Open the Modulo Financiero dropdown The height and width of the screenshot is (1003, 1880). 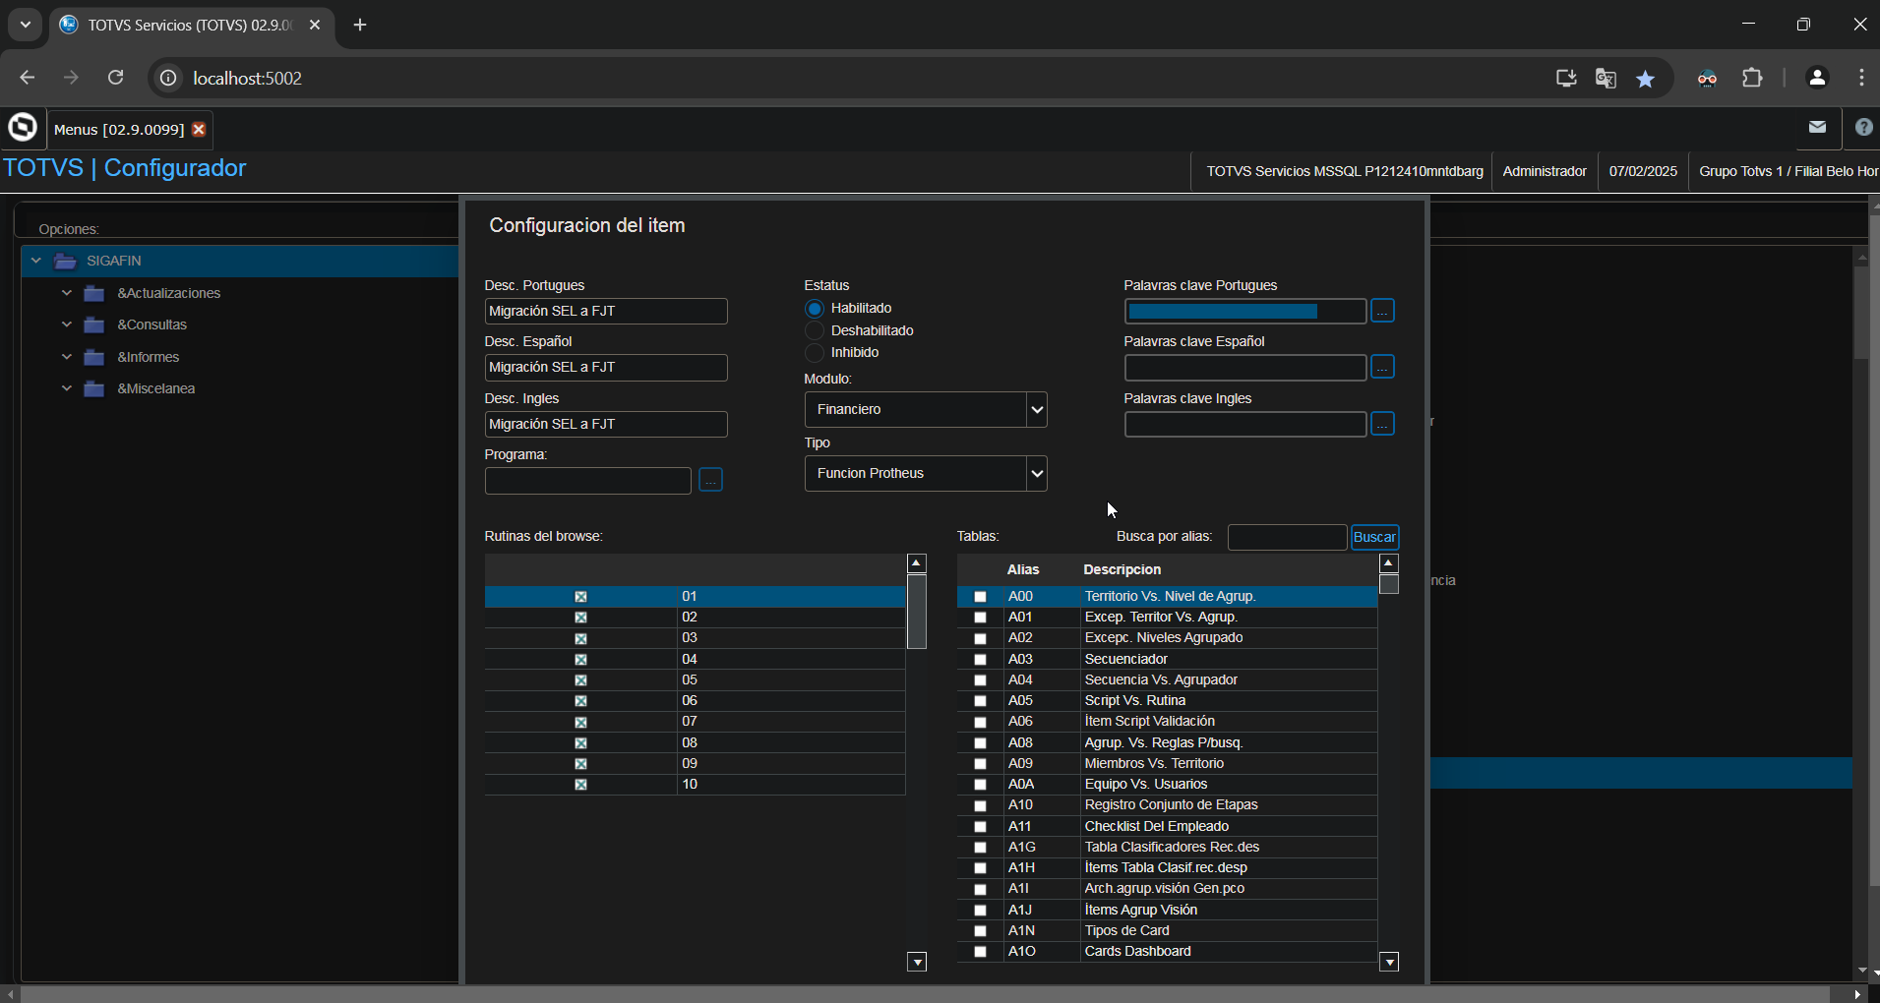(925, 410)
